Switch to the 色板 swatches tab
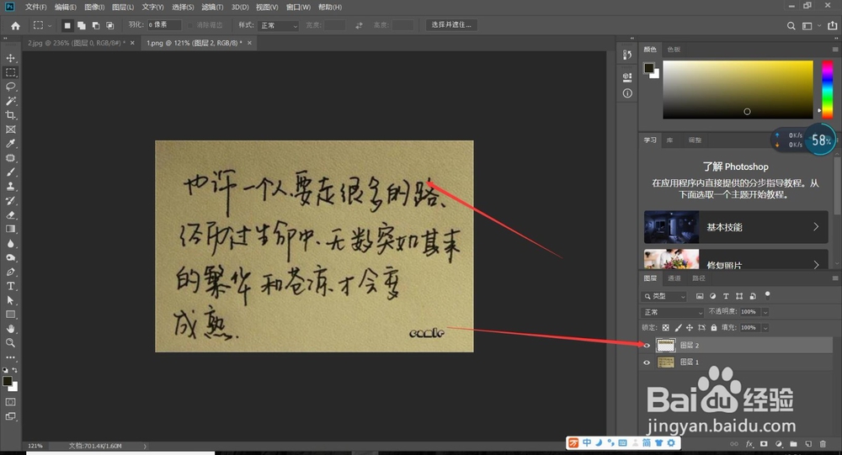 (x=674, y=50)
